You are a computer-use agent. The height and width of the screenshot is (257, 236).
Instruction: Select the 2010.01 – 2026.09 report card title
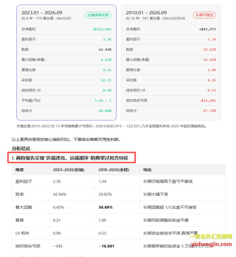tap(146, 13)
